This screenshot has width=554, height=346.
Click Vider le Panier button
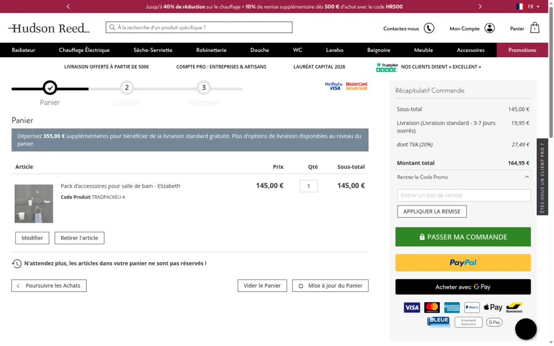point(262,285)
